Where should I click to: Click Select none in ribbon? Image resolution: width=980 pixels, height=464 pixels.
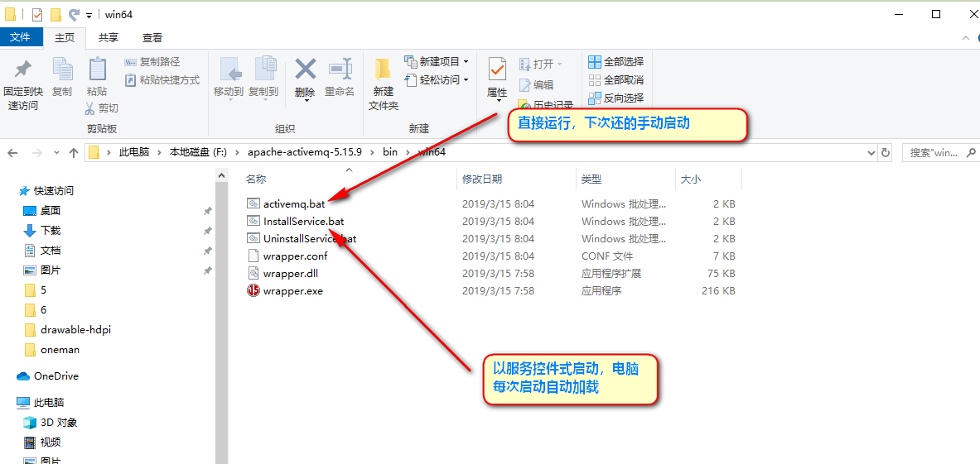tap(616, 80)
